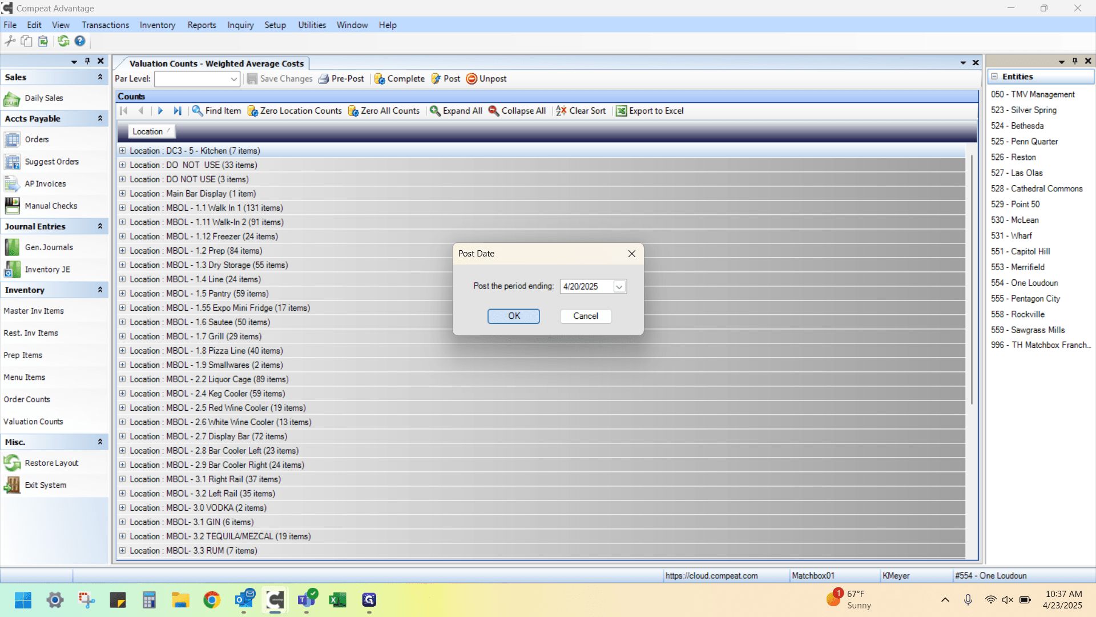
Task: Click the Post period ending date field
Action: tap(587, 287)
